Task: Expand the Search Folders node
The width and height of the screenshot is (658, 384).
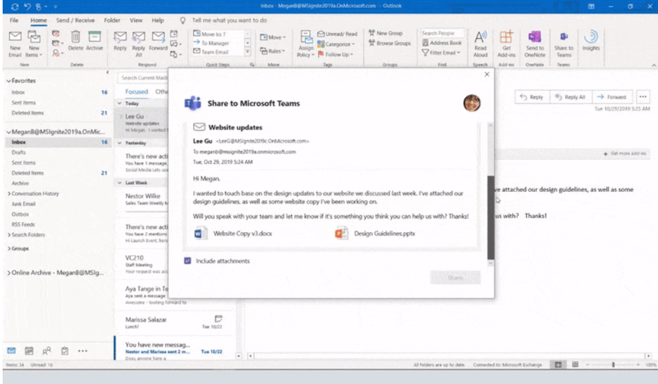Action: coord(9,235)
